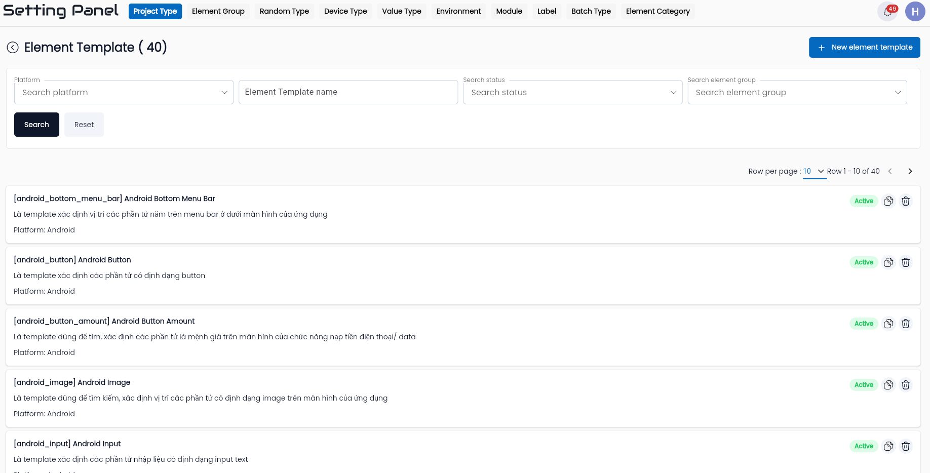930x473 pixels.
Task: Duplicate the Android Image template
Action: [888, 385]
